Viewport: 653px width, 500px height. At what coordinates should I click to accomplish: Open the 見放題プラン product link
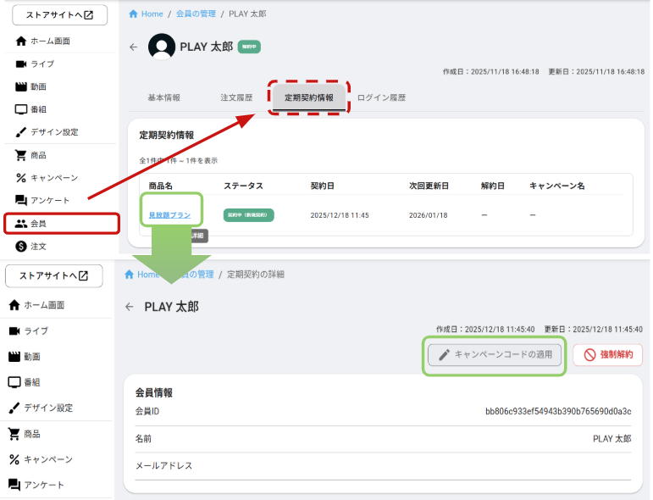(x=169, y=215)
